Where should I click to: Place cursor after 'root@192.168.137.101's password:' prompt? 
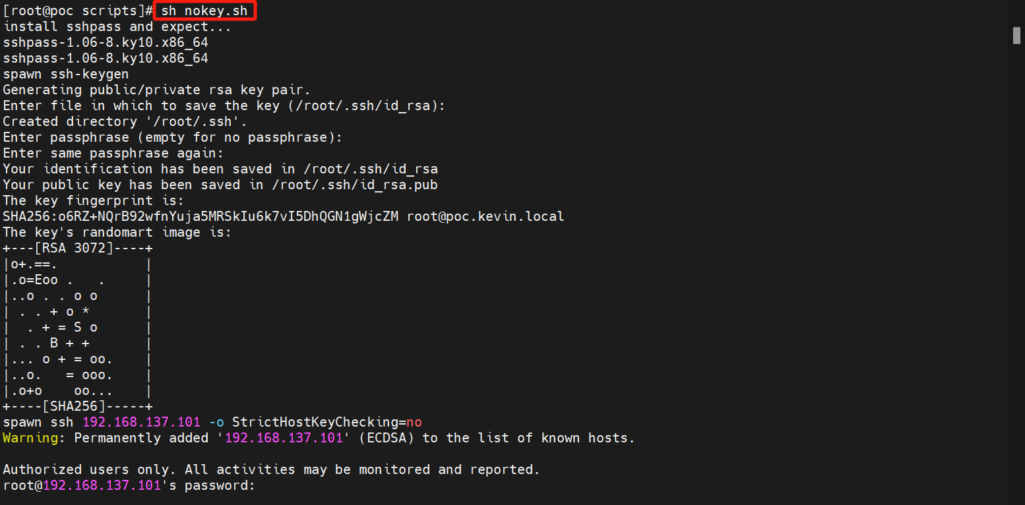[x=259, y=486]
